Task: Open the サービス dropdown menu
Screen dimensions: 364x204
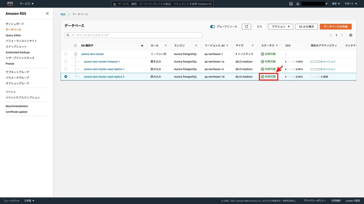Action: tap(27, 4)
